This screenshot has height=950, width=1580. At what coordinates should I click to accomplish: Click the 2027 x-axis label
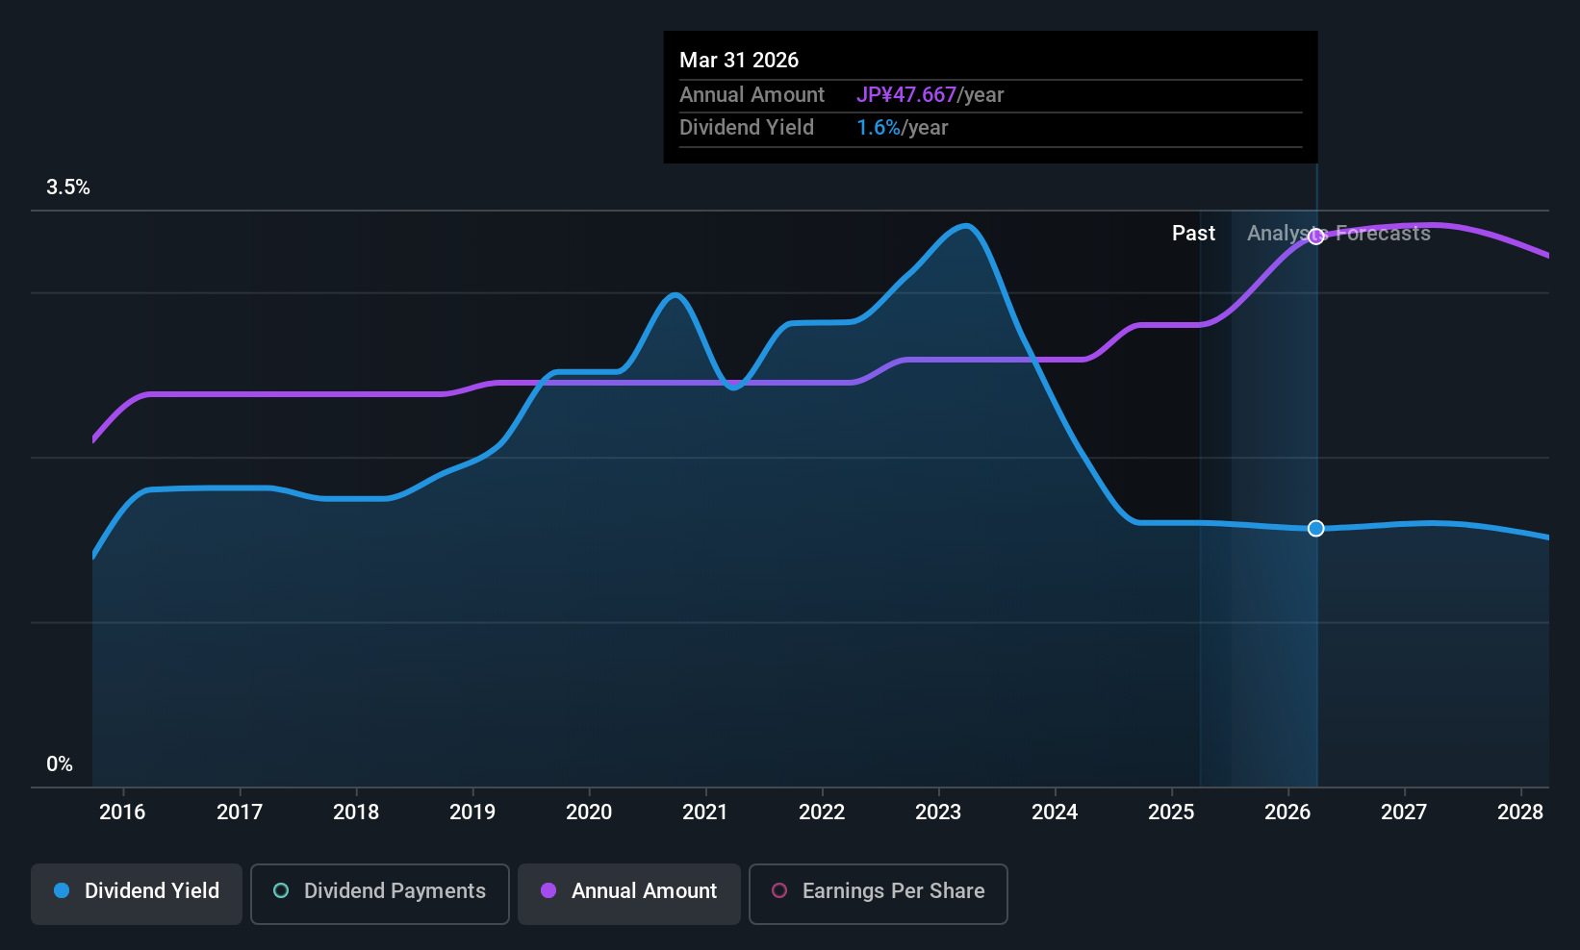(1404, 812)
